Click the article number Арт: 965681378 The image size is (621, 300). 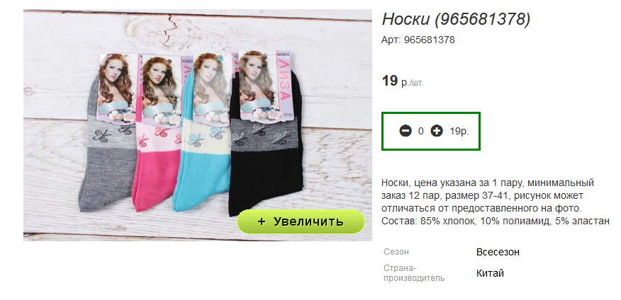click(x=418, y=40)
